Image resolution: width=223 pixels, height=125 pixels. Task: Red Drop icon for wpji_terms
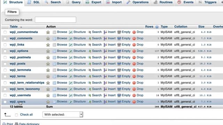(134, 76)
